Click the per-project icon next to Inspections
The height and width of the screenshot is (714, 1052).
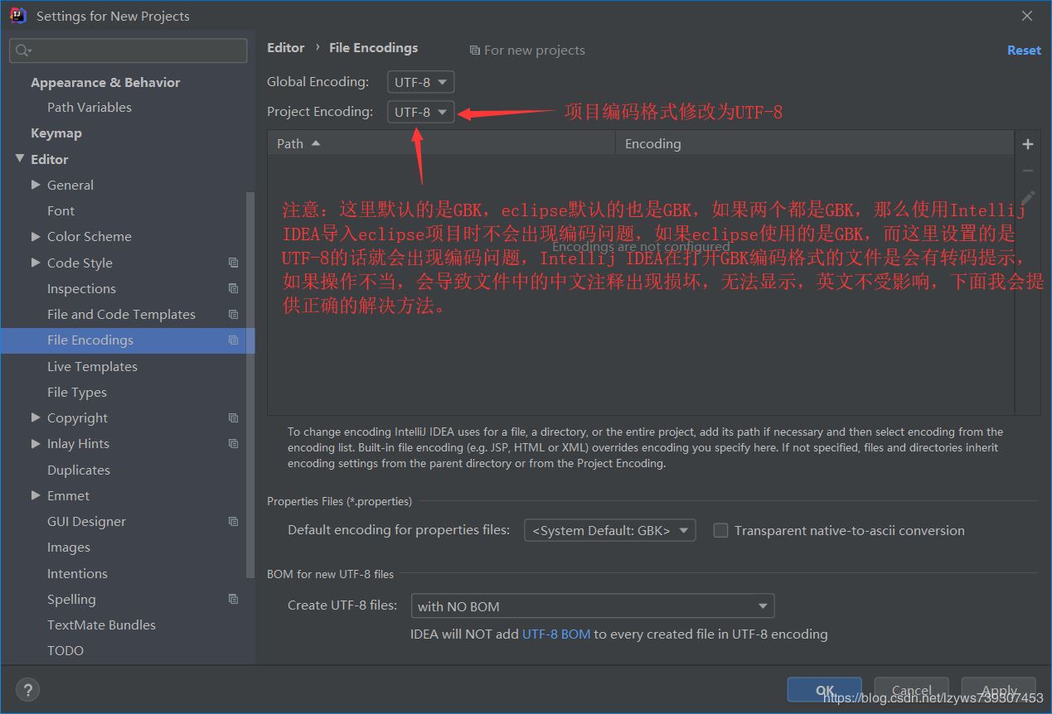click(233, 288)
